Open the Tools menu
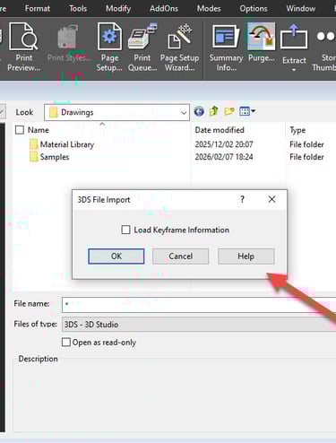Viewport: 336px width, 443px height. click(78, 8)
